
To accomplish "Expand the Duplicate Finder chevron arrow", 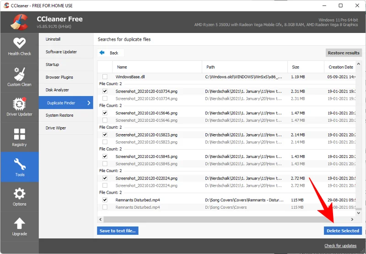I will coord(89,103).
